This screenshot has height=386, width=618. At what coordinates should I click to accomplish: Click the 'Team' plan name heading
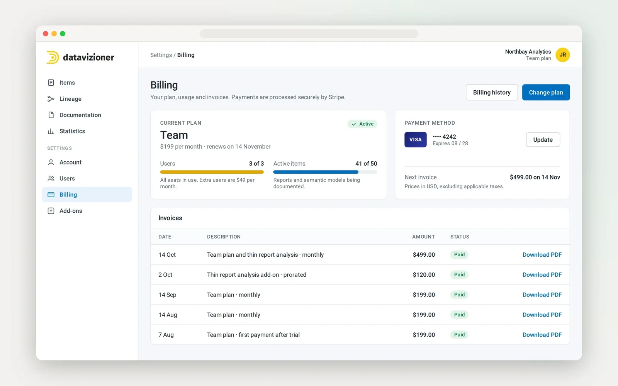tap(174, 135)
